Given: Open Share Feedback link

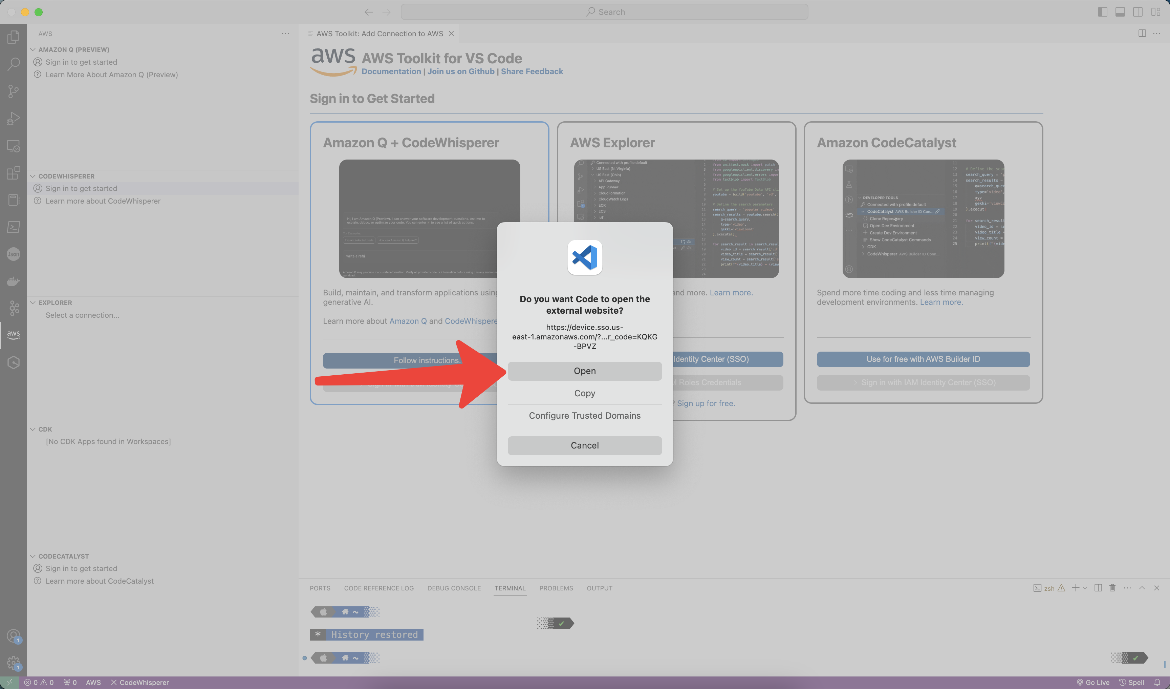Looking at the screenshot, I should point(532,71).
